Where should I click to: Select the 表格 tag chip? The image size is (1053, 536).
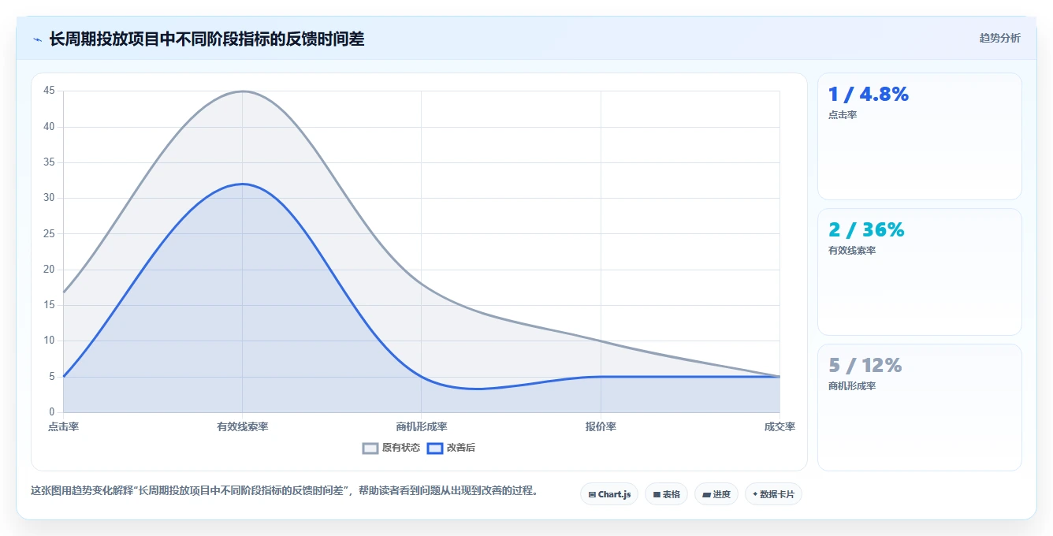666,494
